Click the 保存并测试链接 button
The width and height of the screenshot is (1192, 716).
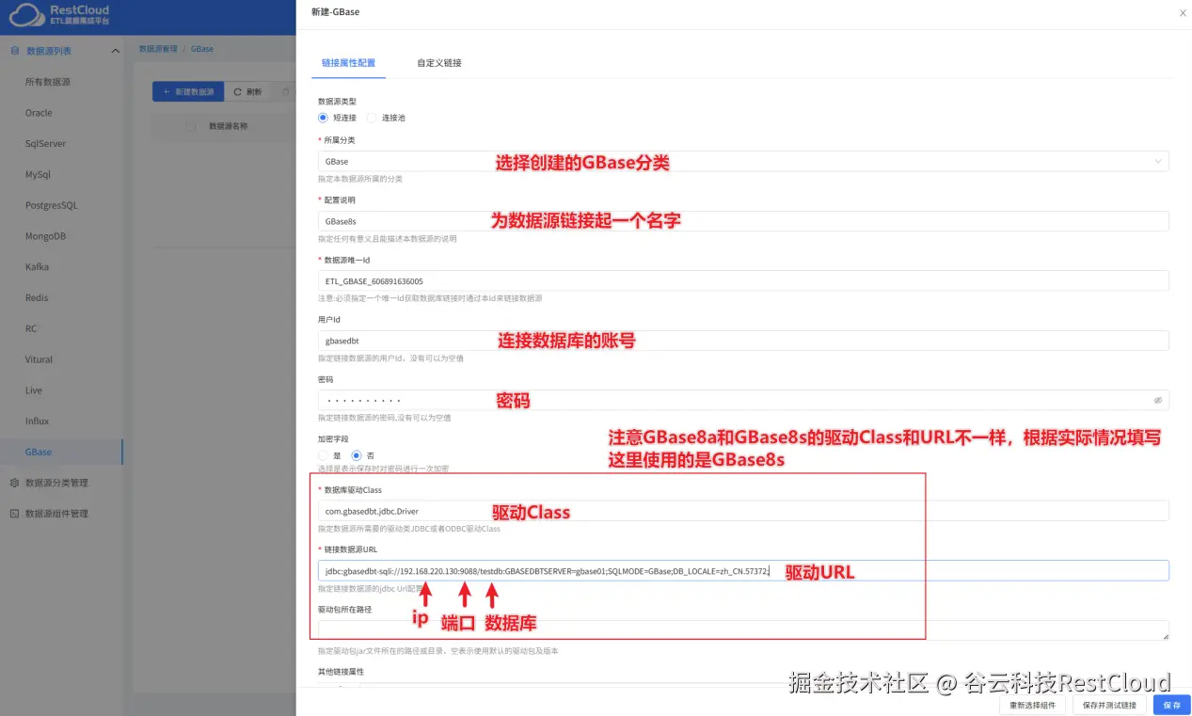coord(1109,705)
